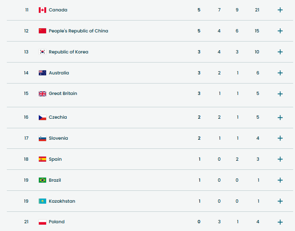Viewport: 295px width, 231px height.
Task: Click the Republic of Korea flag icon
Action: coord(42,52)
